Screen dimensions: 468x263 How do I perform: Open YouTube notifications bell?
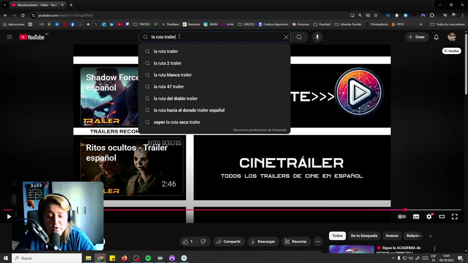436,37
